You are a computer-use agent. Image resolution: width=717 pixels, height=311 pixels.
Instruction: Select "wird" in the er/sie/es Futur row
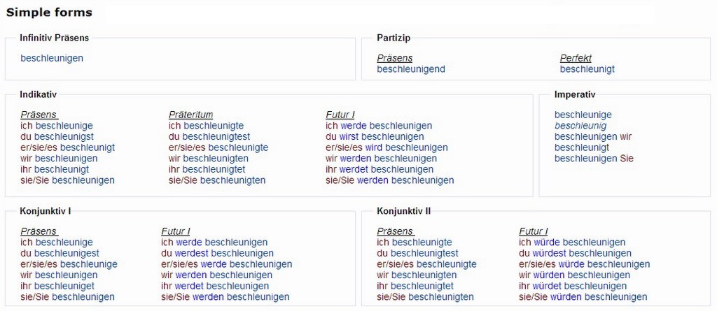click(x=373, y=147)
